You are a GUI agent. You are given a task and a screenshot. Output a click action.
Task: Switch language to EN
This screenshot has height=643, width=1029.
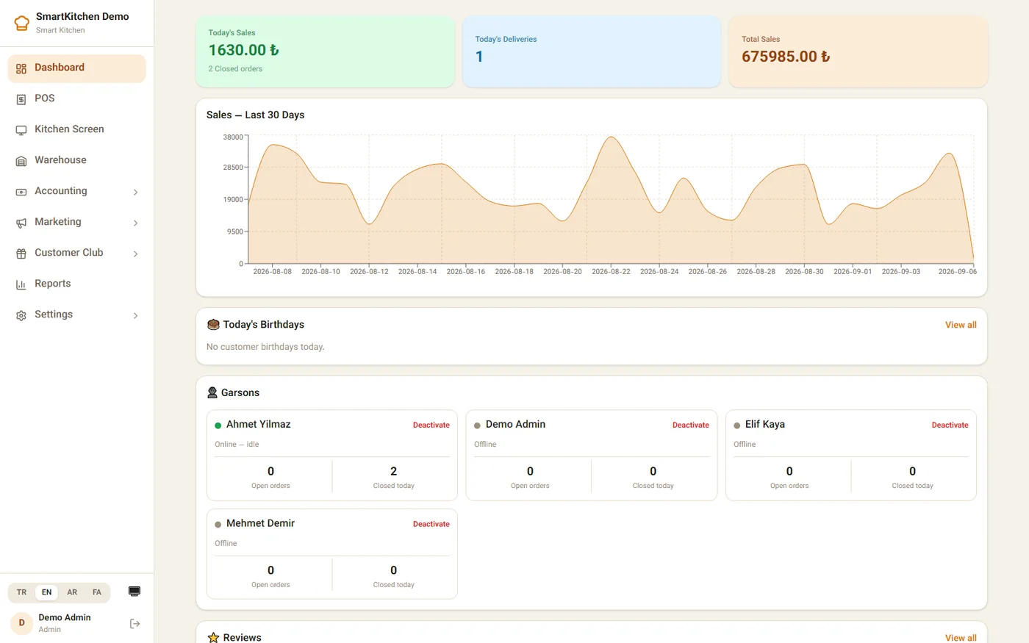pyautogui.click(x=47, y=592)
